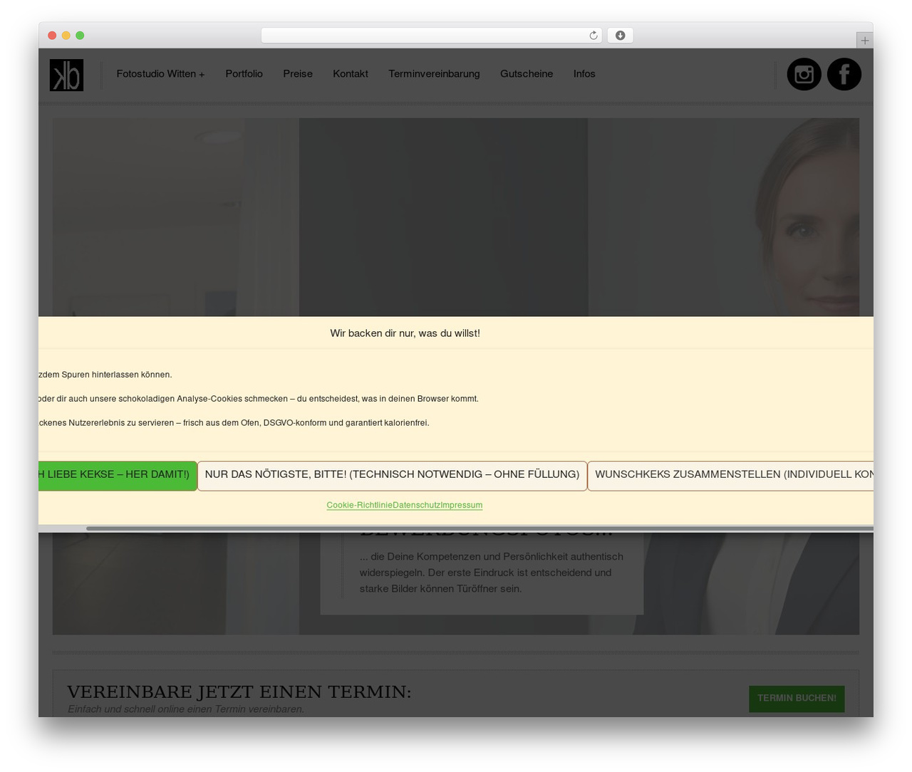The image size is (912, 772).
Task: Click the cookie banner horizontal scrollbar
Action: pos(480,528)
